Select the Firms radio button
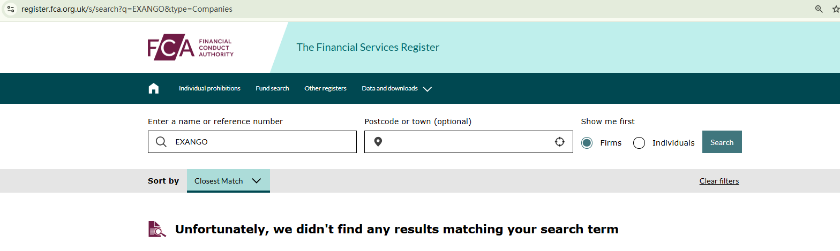This screenshot has width=840, height=251. point(587,143)
